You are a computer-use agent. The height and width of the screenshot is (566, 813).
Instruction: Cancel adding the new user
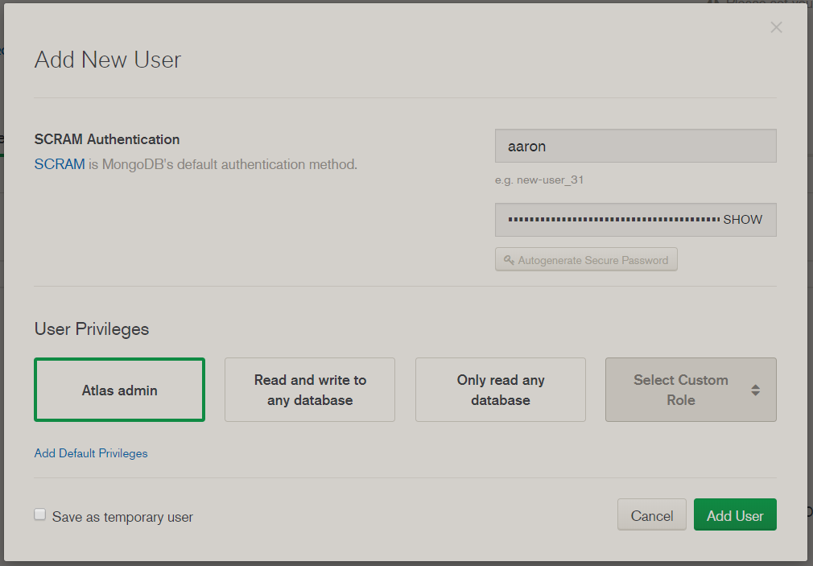pos(651,515)
